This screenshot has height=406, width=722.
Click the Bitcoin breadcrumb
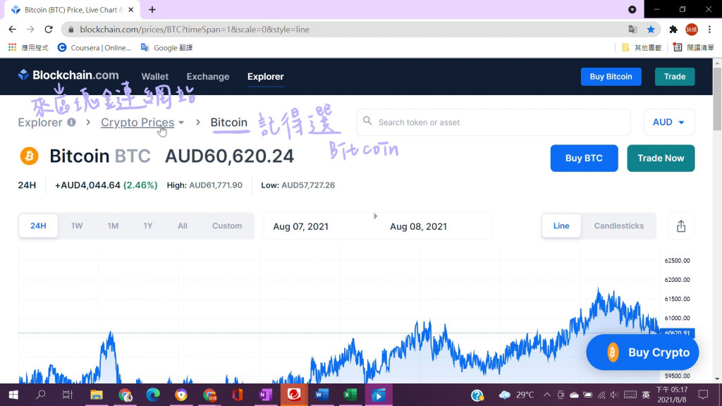(x=229, y=123)
